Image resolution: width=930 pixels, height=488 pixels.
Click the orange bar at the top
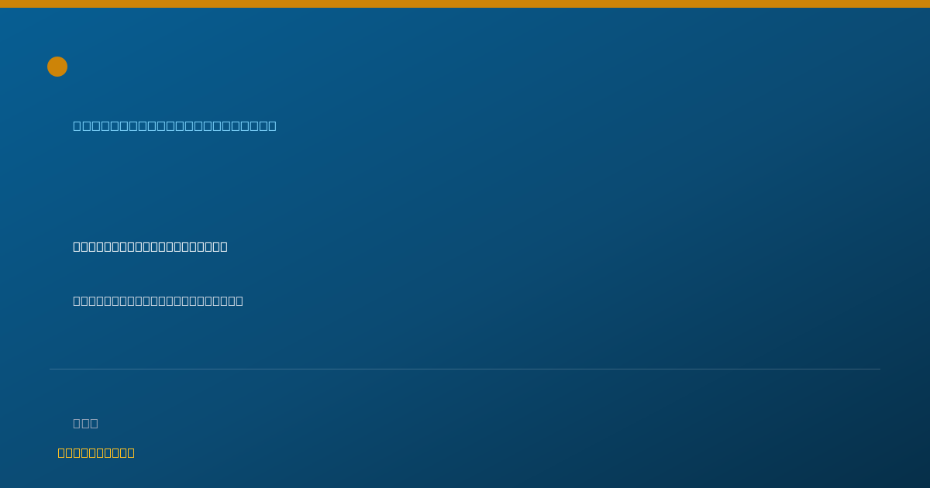click(465, 4)
